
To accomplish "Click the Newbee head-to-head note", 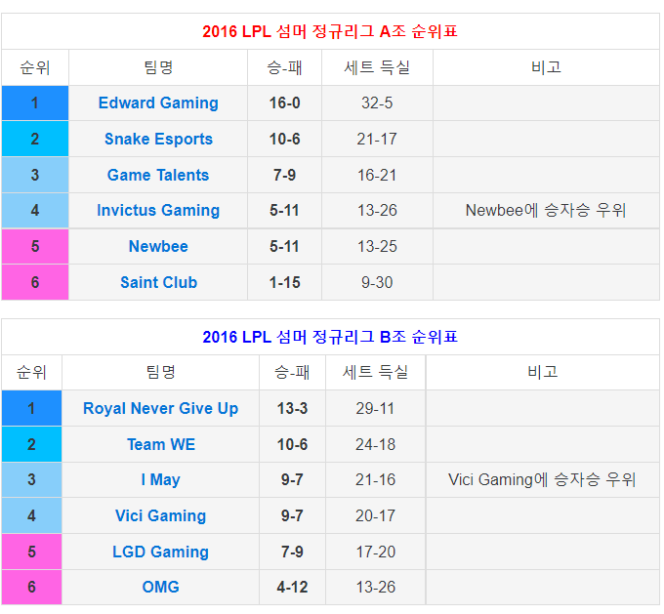I will coord(546,211).
